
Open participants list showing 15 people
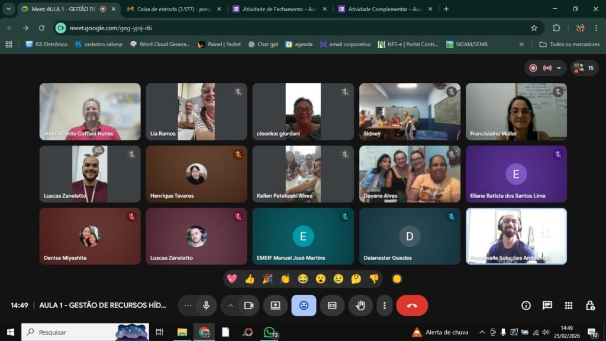(x=584, y=68)
